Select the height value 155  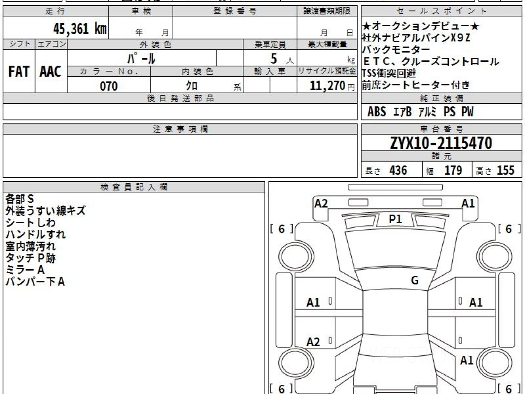point(505,170)
